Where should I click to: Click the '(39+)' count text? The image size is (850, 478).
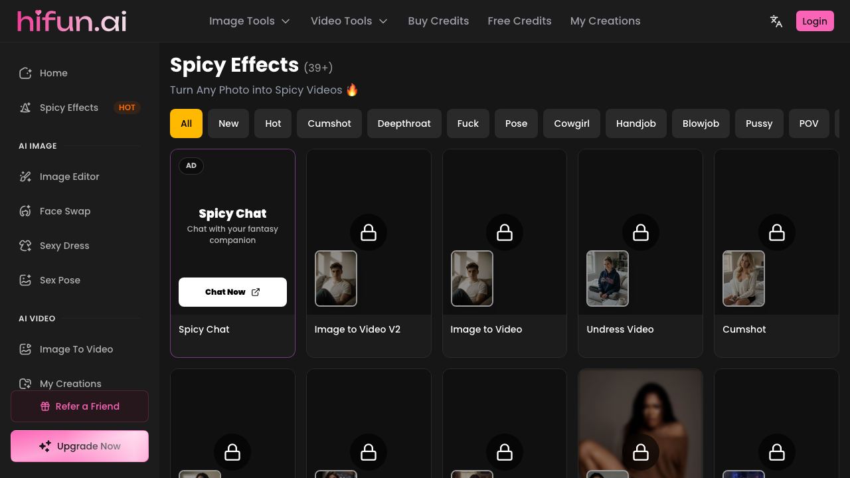318,67
